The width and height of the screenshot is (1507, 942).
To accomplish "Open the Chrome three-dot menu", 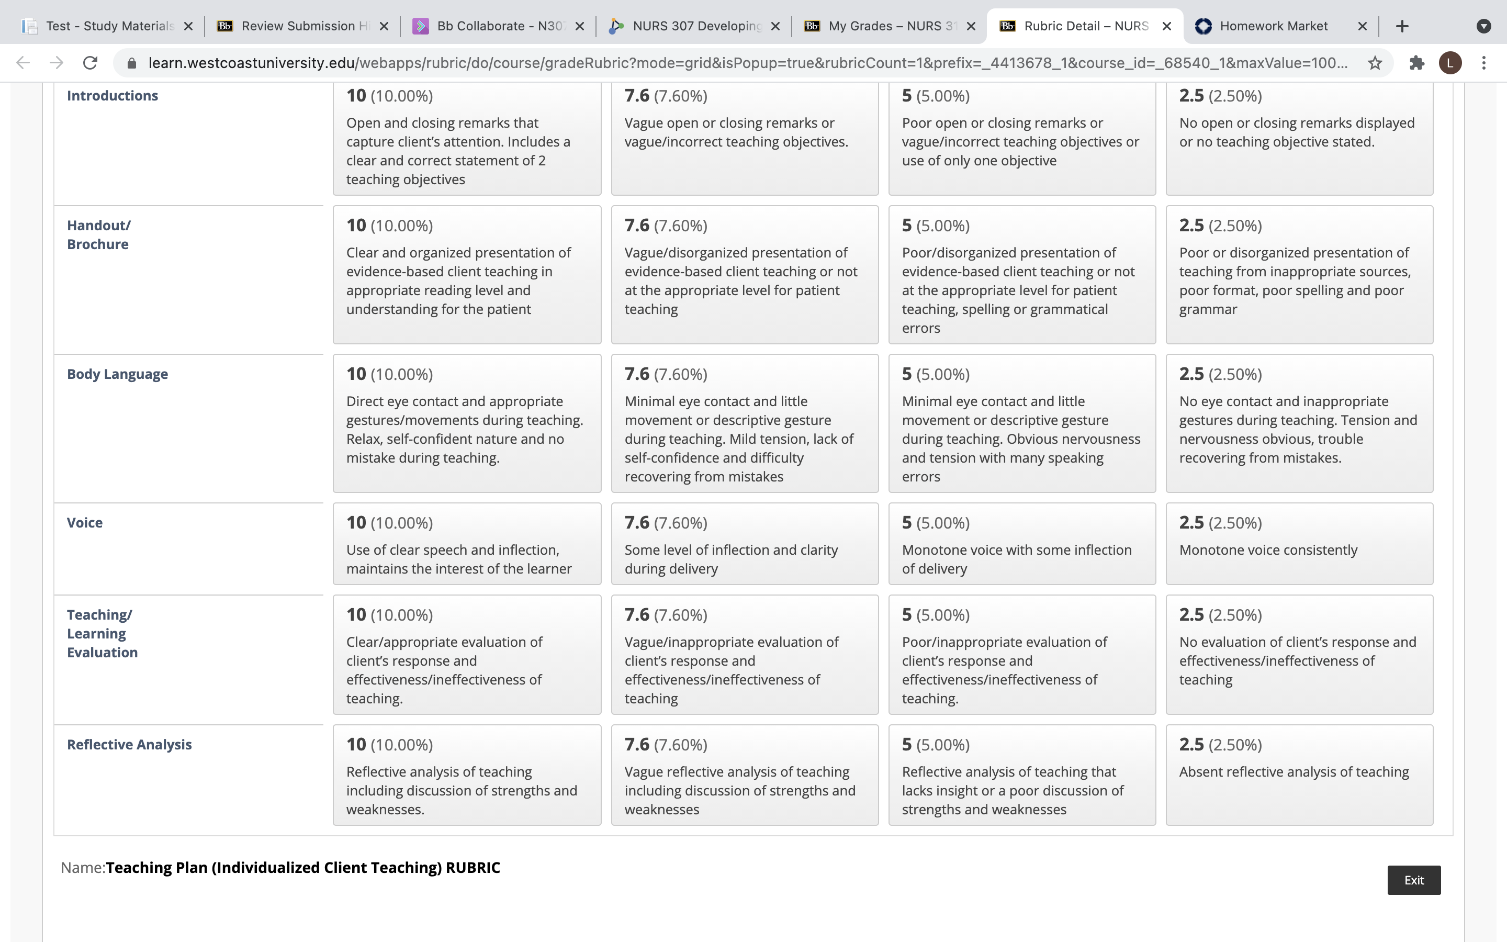I will tap(1484, 63).
